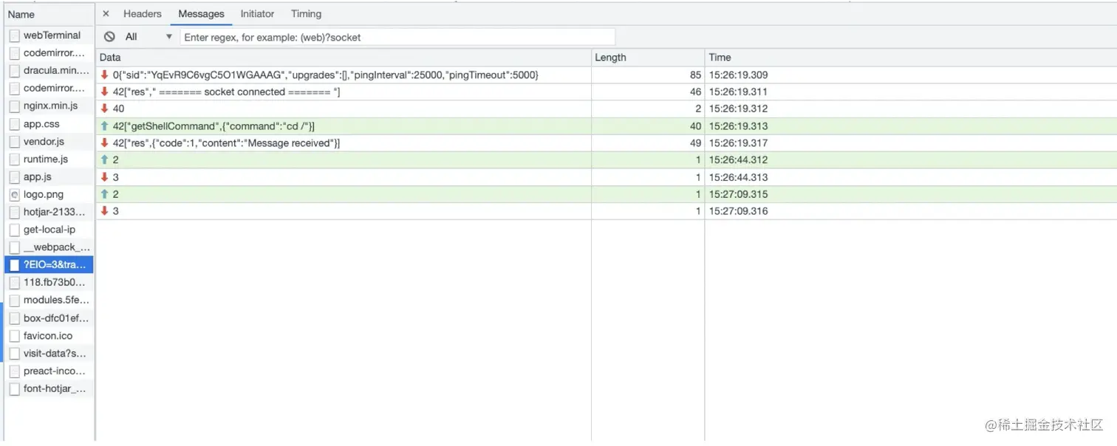Screen dimensions: 1117x446
Task: Click the Name column header
Action: click(x=49, y=15)
